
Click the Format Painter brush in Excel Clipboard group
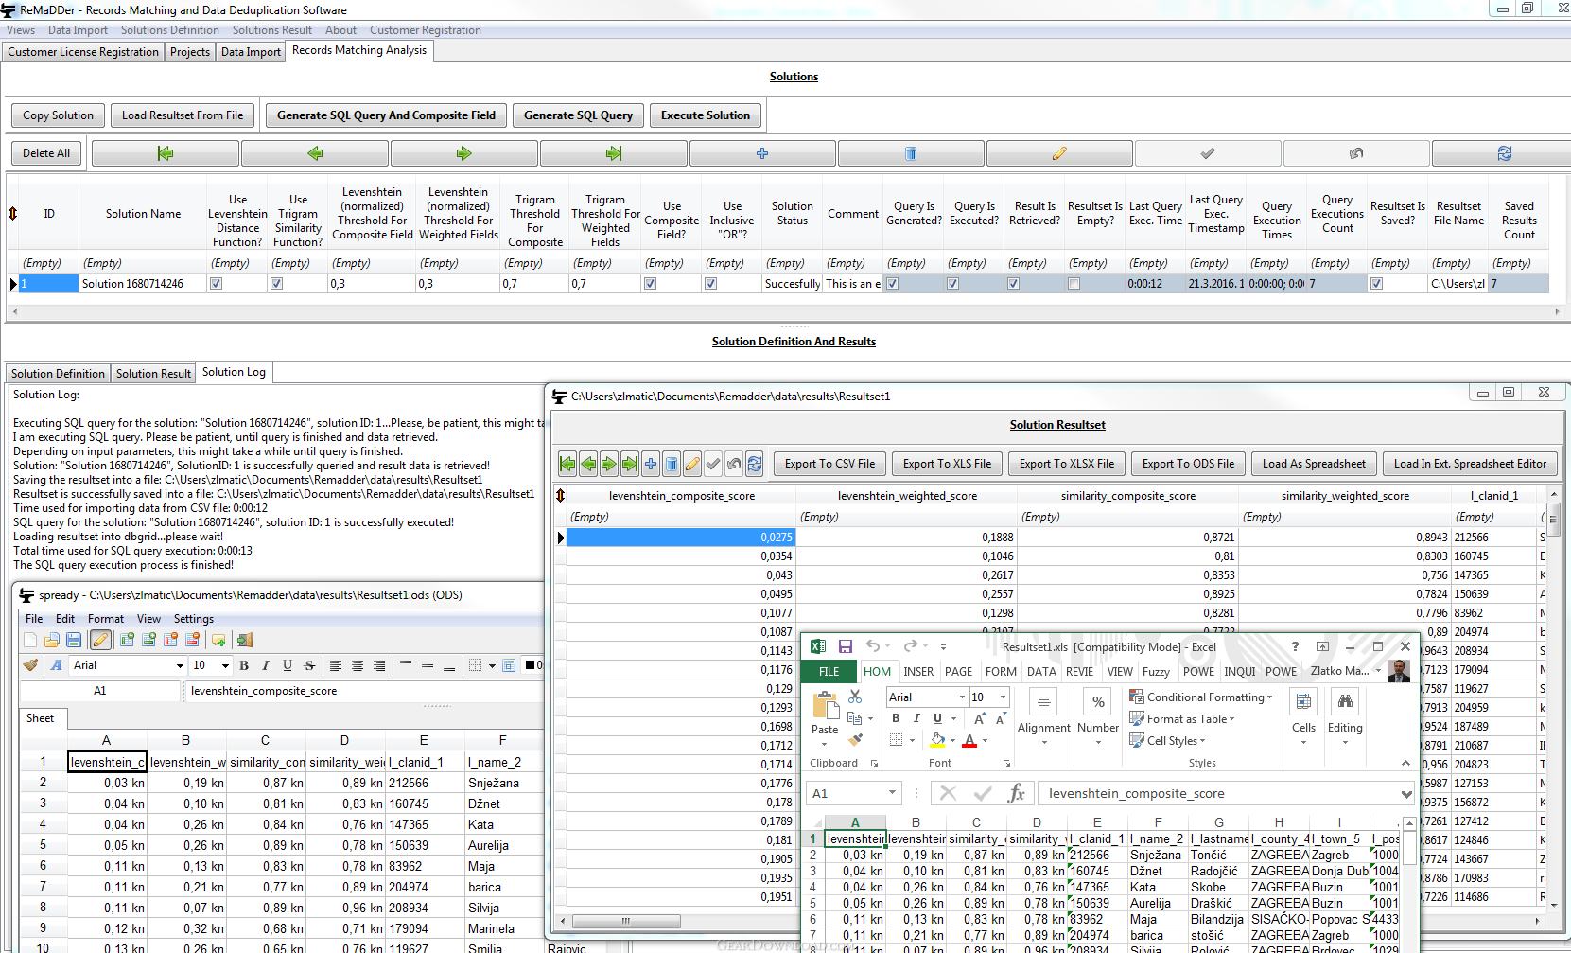point(855,739)
